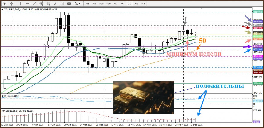Click the 177.911 MACD scale value
This screenshot has height=128, width=264.
(257, 111)
